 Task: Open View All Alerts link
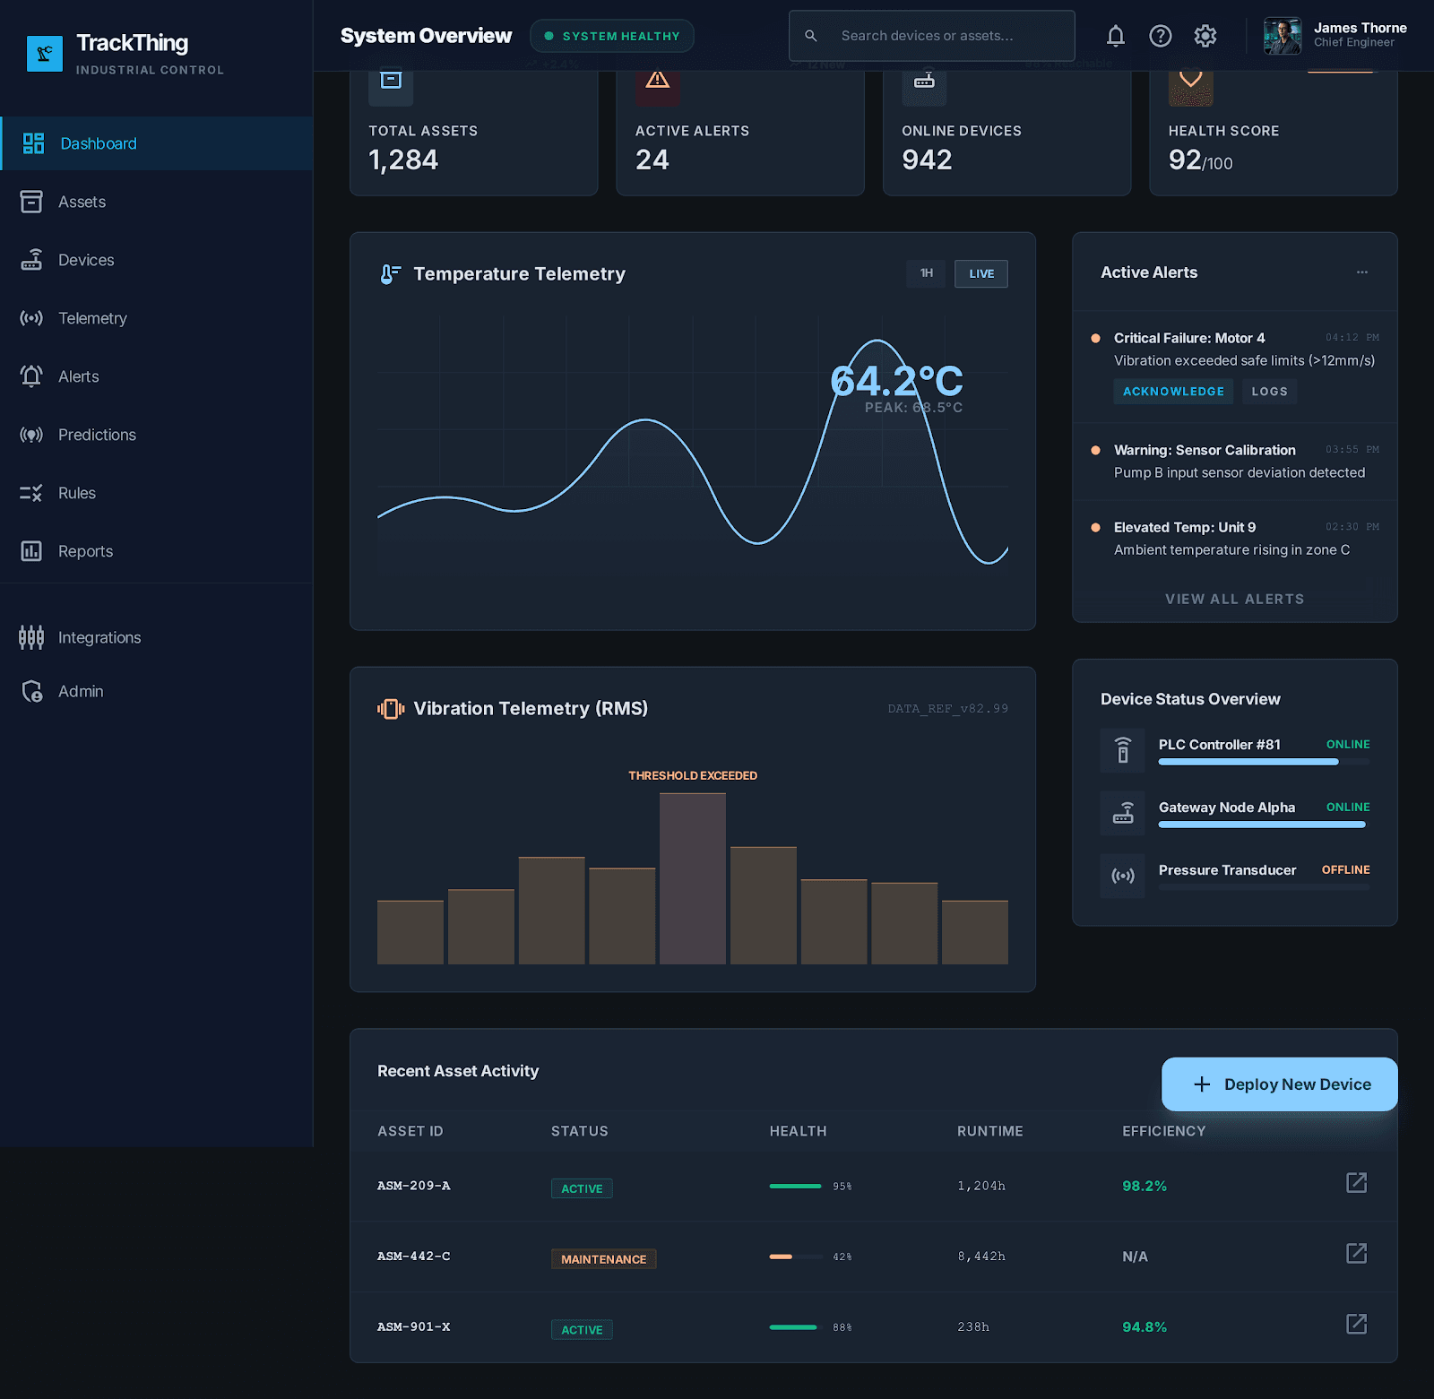click(x=1234, y=599)
